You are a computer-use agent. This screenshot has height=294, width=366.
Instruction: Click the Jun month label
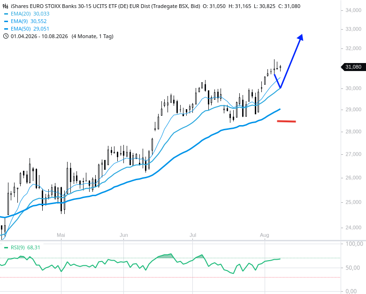tap(124, 235)
